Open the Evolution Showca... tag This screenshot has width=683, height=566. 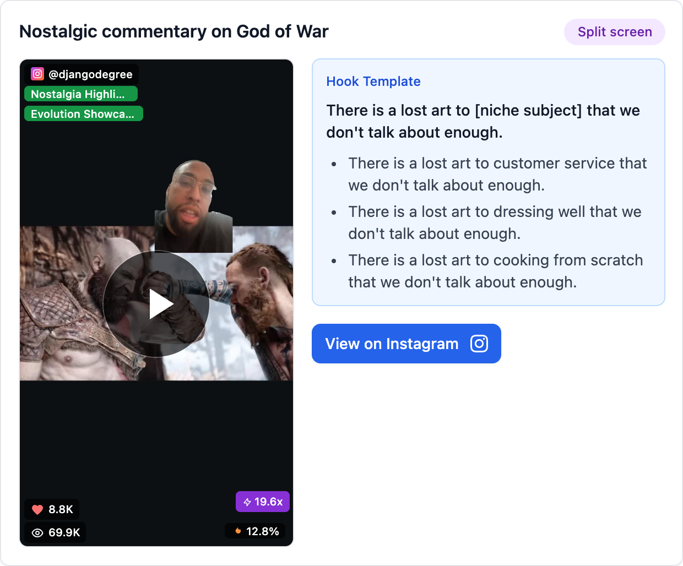(83, 114)
